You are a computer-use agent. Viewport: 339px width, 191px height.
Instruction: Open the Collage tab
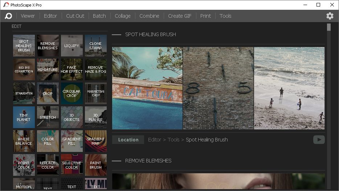click(123, 16)
